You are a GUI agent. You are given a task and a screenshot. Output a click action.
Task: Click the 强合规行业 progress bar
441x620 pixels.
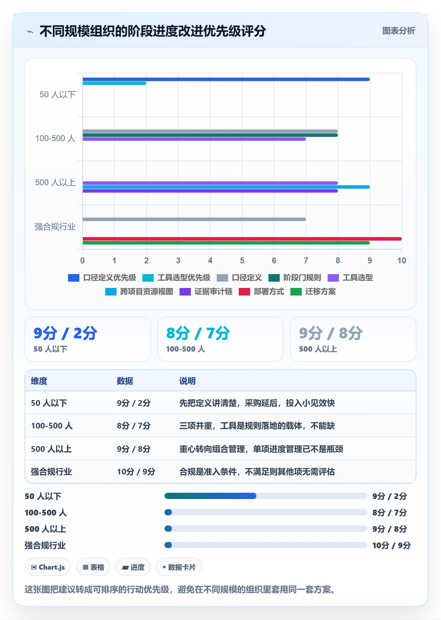click(266, 545)
